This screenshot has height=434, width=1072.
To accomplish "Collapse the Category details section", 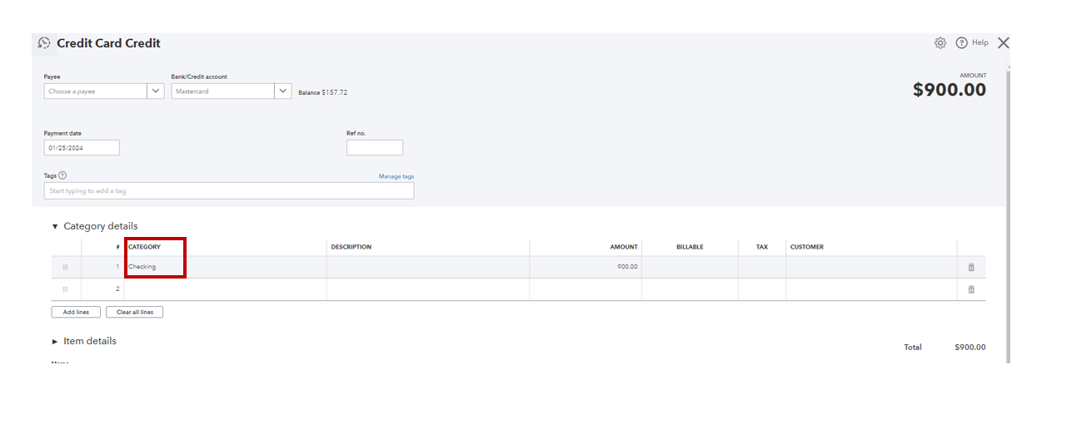I will [55, 226].
